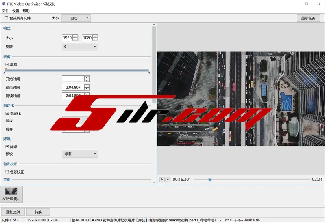
Task: Click the 显示任务 button
Action: tap(308, 18)
